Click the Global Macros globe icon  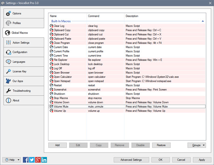click(x=8, y=33)
